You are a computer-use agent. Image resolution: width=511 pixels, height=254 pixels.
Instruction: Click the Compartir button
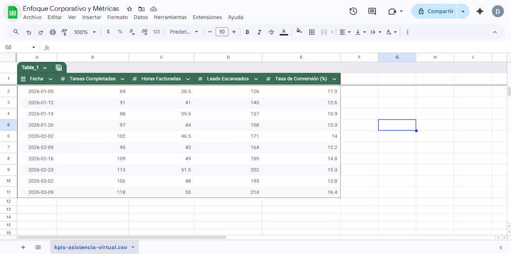pyautogui.click(x=434, y=12)
